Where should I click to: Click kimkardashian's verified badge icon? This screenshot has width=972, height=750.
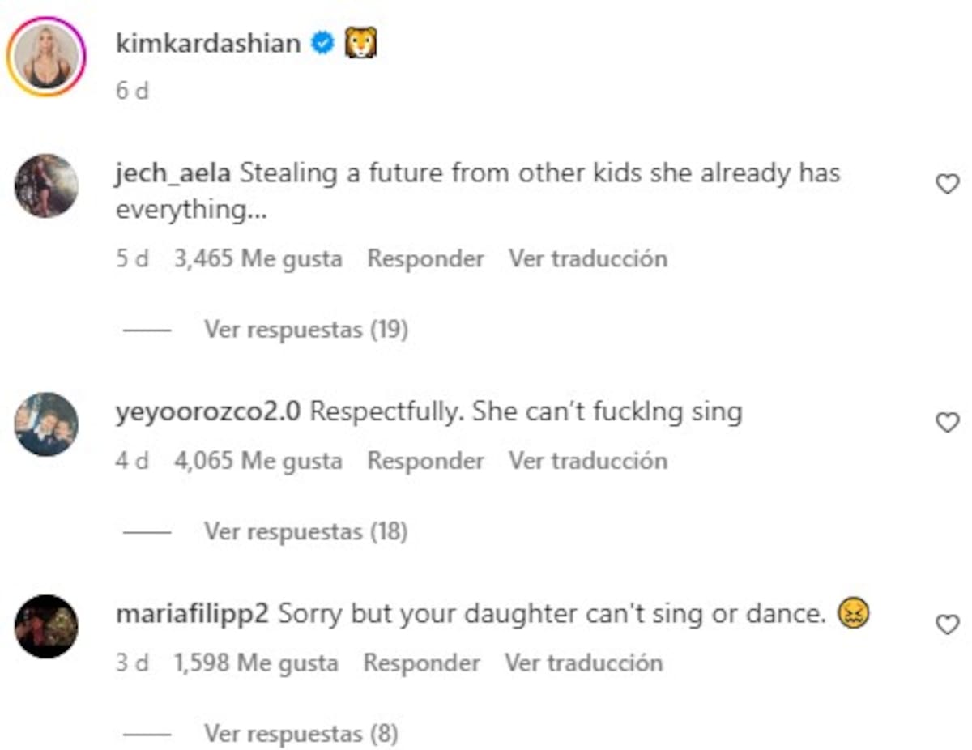tap(323, 43)
